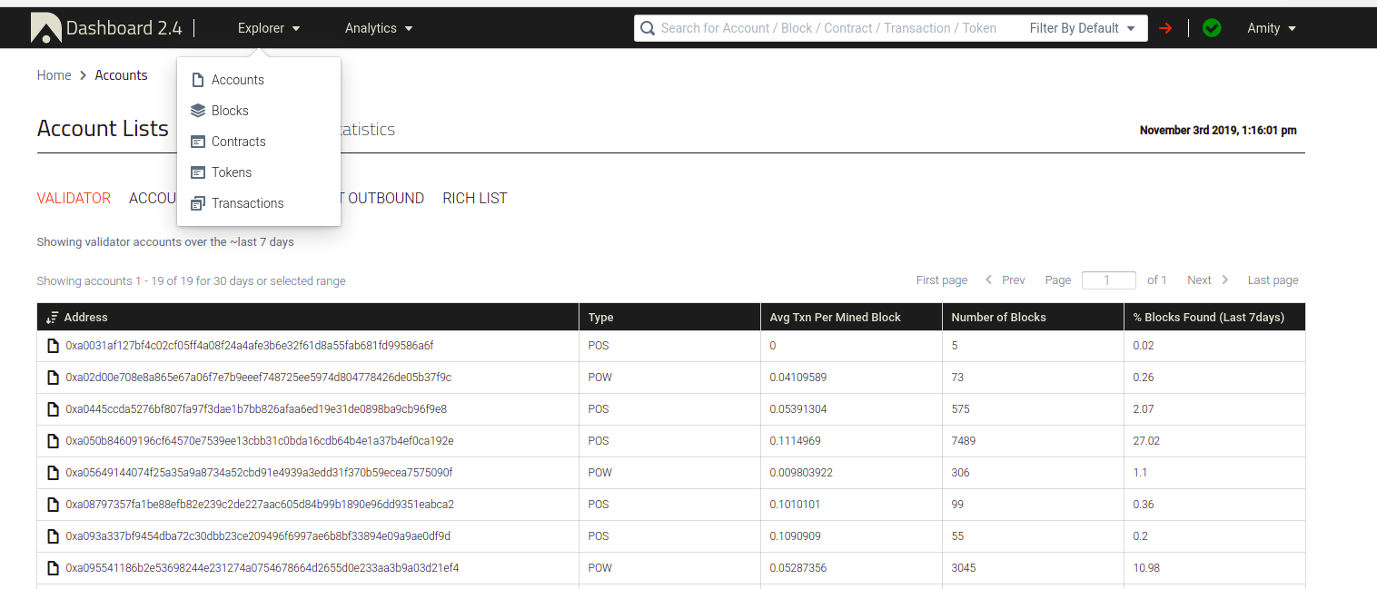1377x589 pixels.
Task: Open address link 0xa095541186b2e
Action: [x=262, y=568]
